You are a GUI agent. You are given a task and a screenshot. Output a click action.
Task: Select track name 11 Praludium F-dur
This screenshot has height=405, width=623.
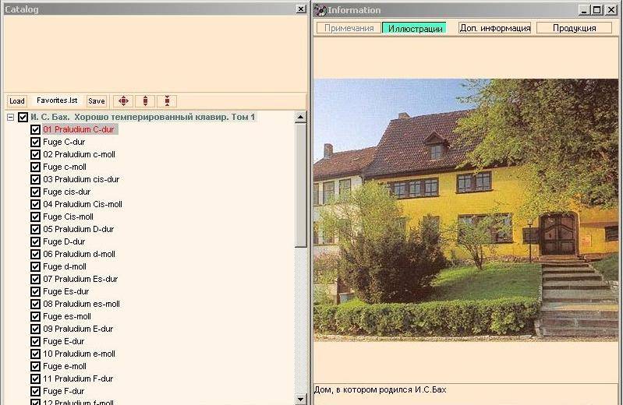[78, 379]
